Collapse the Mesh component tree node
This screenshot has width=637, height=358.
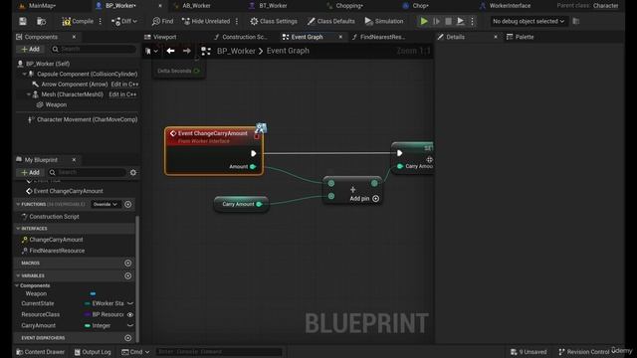click(29, 94)
